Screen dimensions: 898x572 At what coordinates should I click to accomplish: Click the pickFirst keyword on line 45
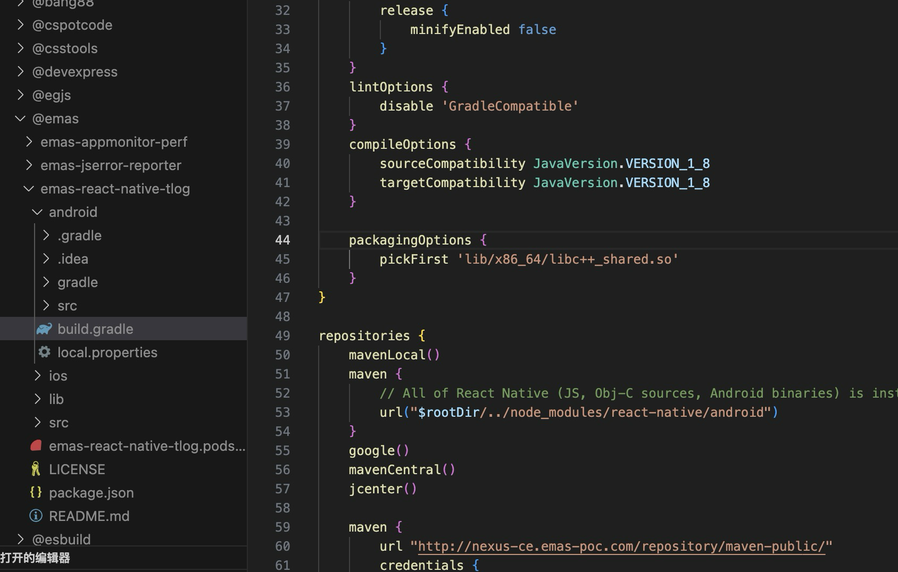pyautogui.click(x=414, y=259)
